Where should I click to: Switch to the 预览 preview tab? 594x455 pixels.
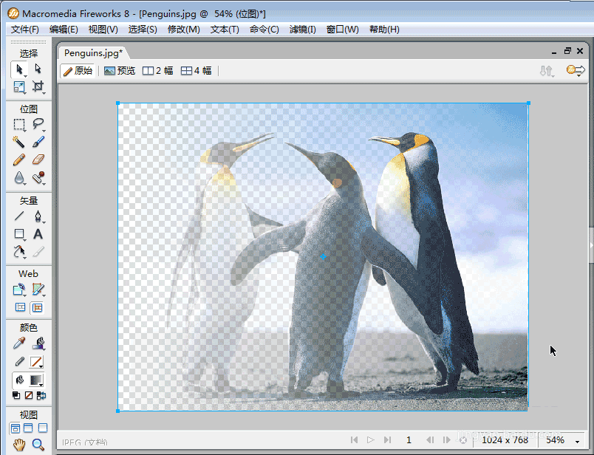(x=120, y=71)
